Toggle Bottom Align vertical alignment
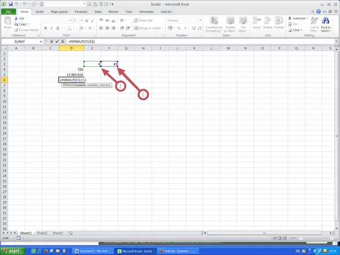This screenshot has width=340, height=255. (113, 21)
